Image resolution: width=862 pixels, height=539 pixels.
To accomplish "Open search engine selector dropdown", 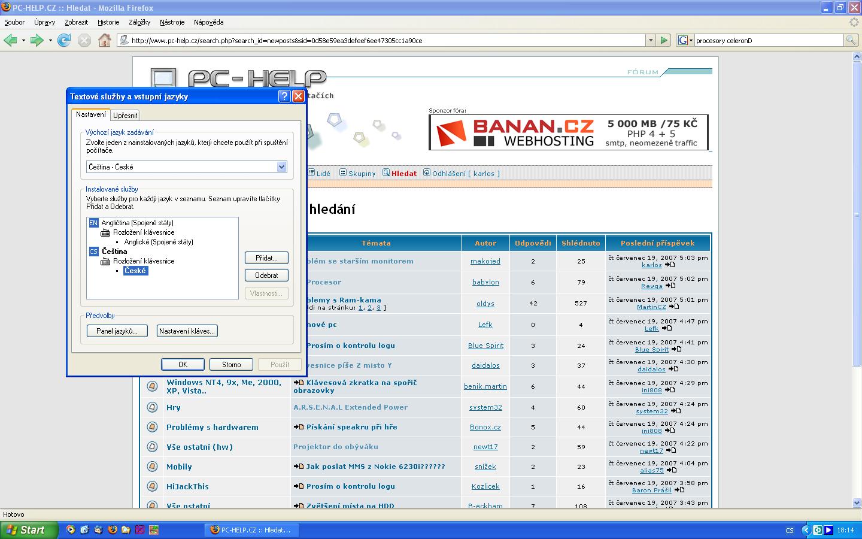I will 685,41.
